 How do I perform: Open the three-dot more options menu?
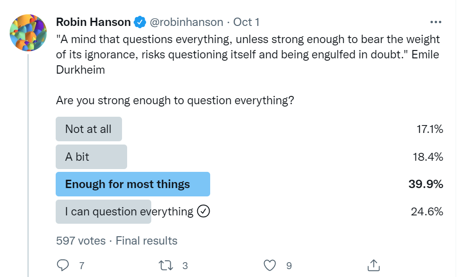[436, 22]
